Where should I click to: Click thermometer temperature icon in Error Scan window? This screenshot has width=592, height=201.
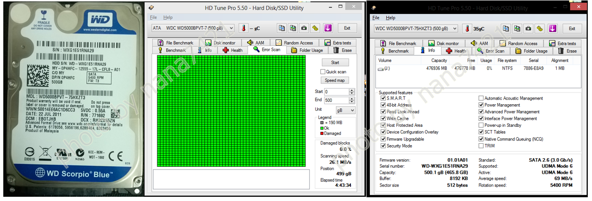point(243,28)
